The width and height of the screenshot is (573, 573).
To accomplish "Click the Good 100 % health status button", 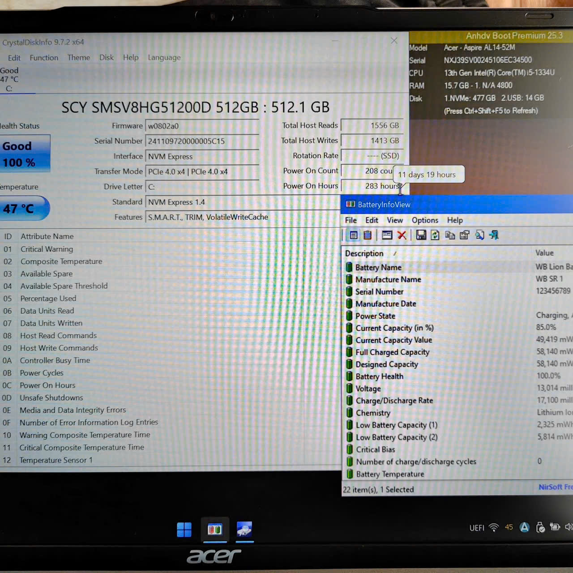I will click(x=25, y=154).
